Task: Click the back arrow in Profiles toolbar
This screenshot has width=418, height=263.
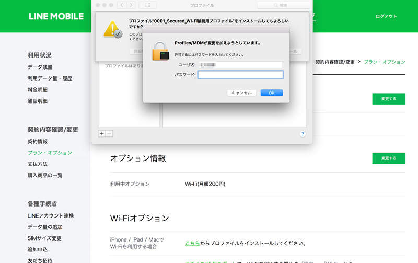Action: (122, 5)
